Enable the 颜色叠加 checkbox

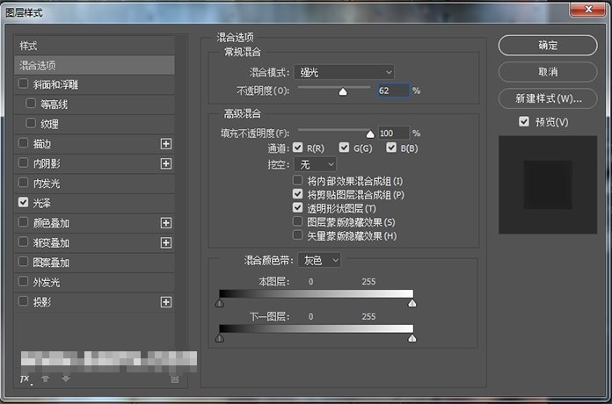point(24,222)
